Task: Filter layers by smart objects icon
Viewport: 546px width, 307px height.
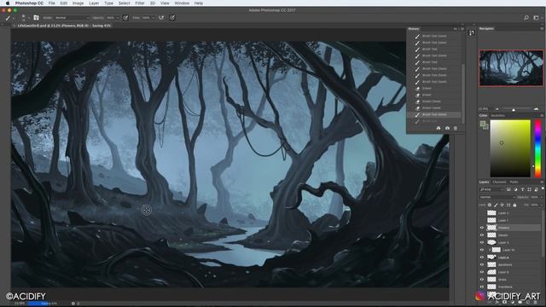Action: (537, 189)
